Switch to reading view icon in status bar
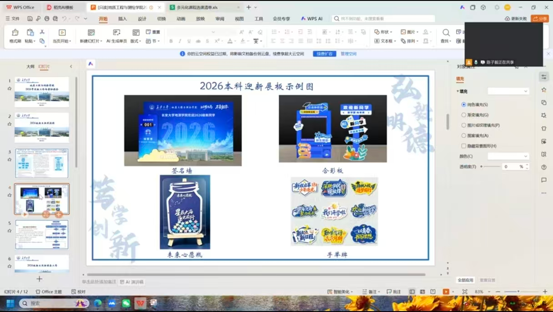 pyautogui.click(x=433, y=292)
